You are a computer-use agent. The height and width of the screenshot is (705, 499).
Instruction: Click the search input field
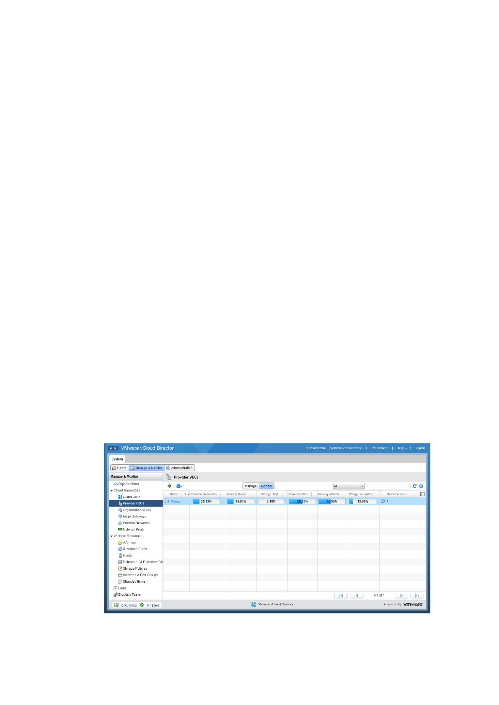point(389,486)
